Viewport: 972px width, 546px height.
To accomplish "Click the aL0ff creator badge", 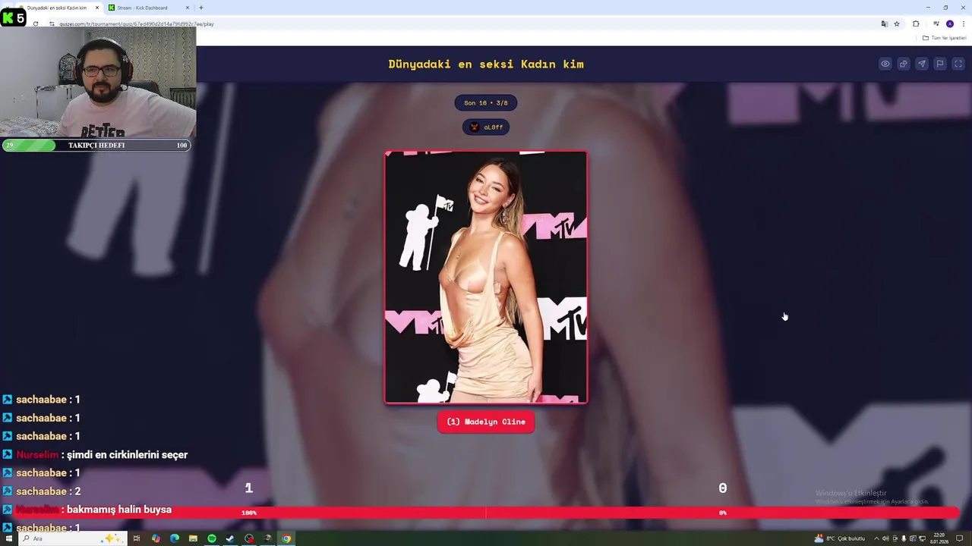I will point(486,127).
